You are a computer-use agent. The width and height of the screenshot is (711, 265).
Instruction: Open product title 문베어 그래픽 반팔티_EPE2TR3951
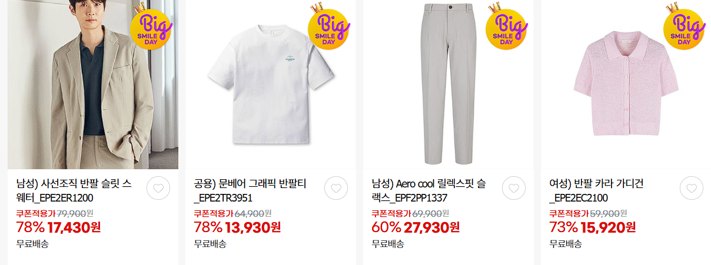(250, 191)
